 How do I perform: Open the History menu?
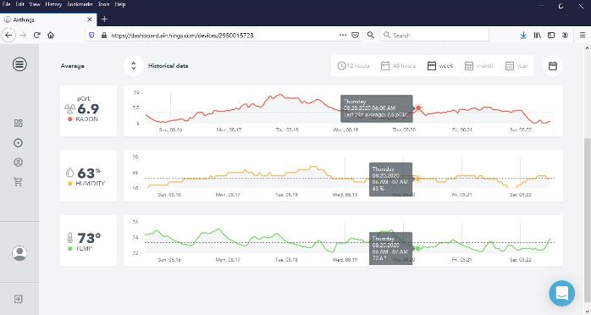[53, 4]
